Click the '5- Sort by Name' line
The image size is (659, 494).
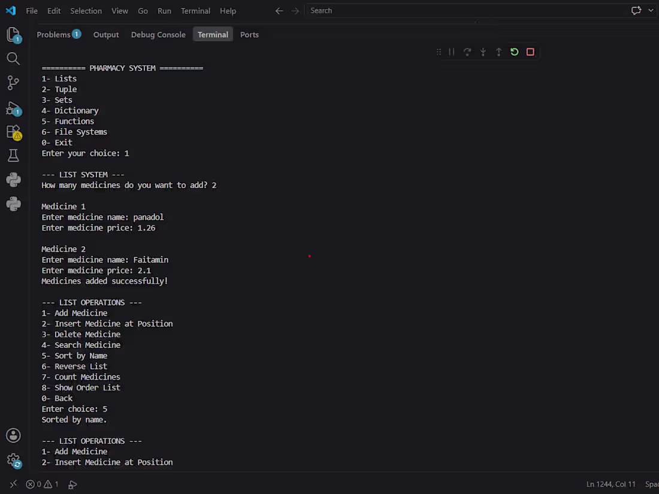pyautogui.click(x=74, y=356)
